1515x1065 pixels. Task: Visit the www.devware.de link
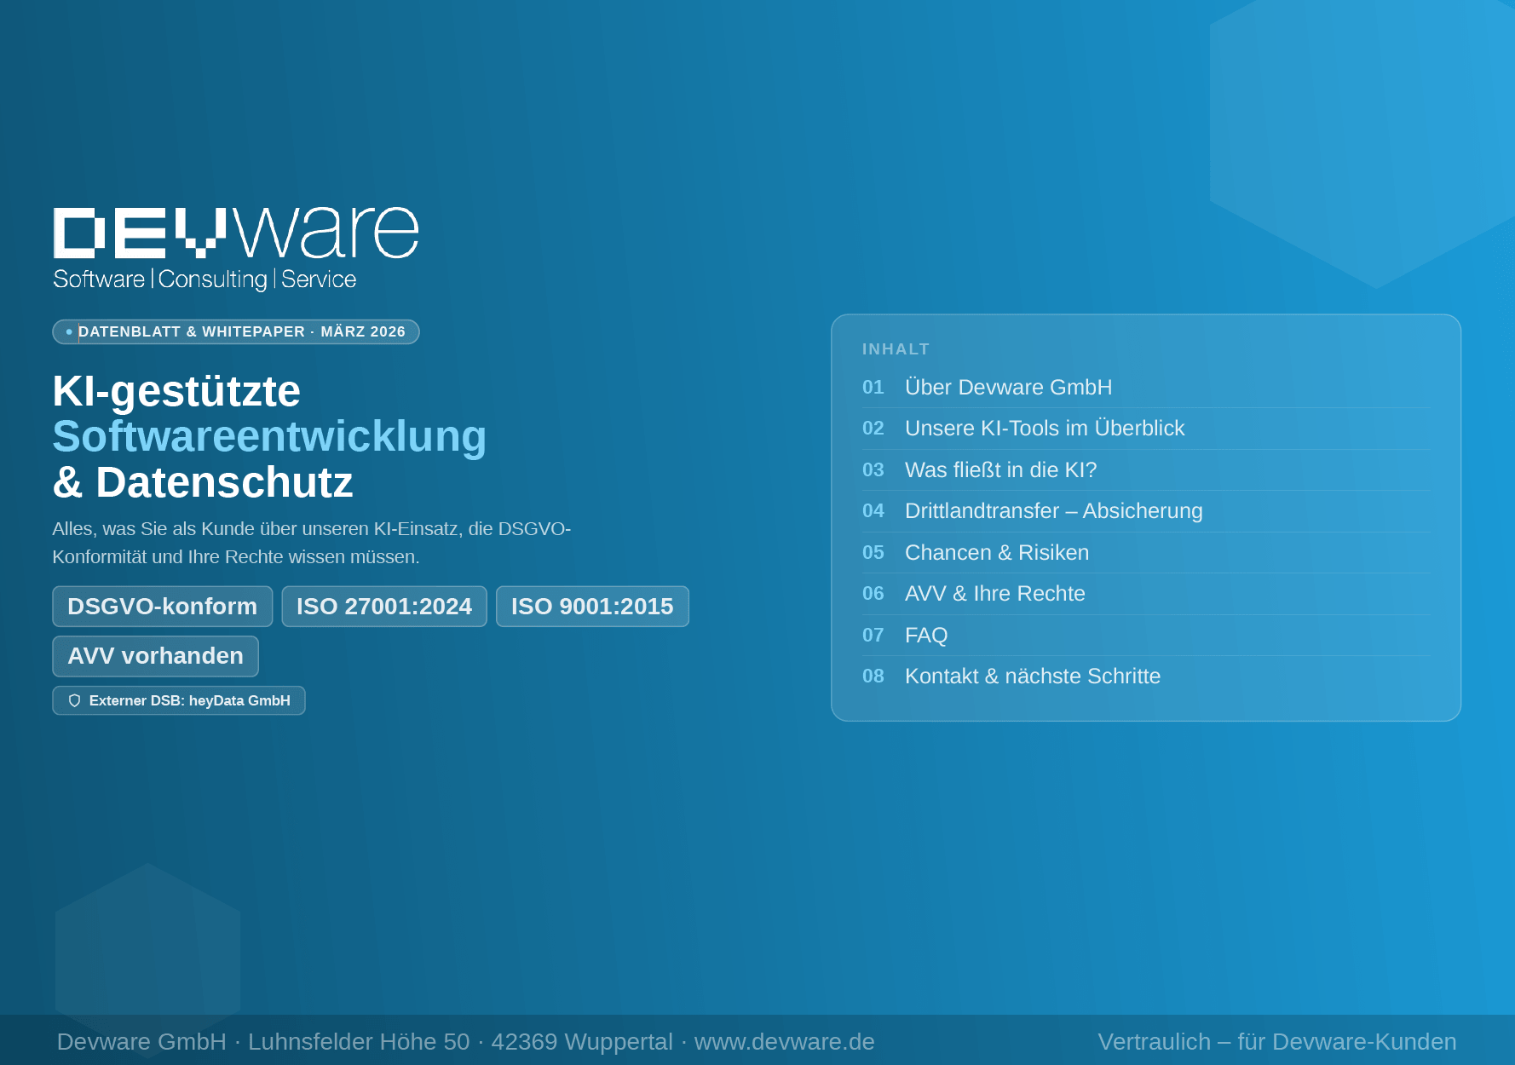click(784, 1041)
